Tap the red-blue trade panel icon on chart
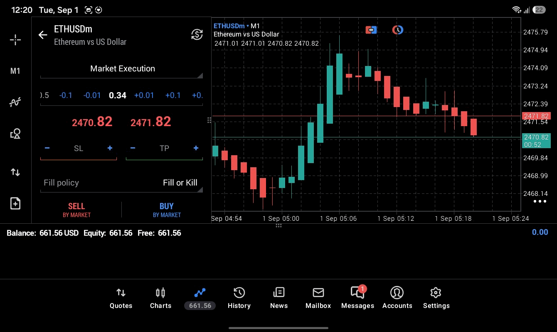The image size is (557, 332). tap(371, 30)
